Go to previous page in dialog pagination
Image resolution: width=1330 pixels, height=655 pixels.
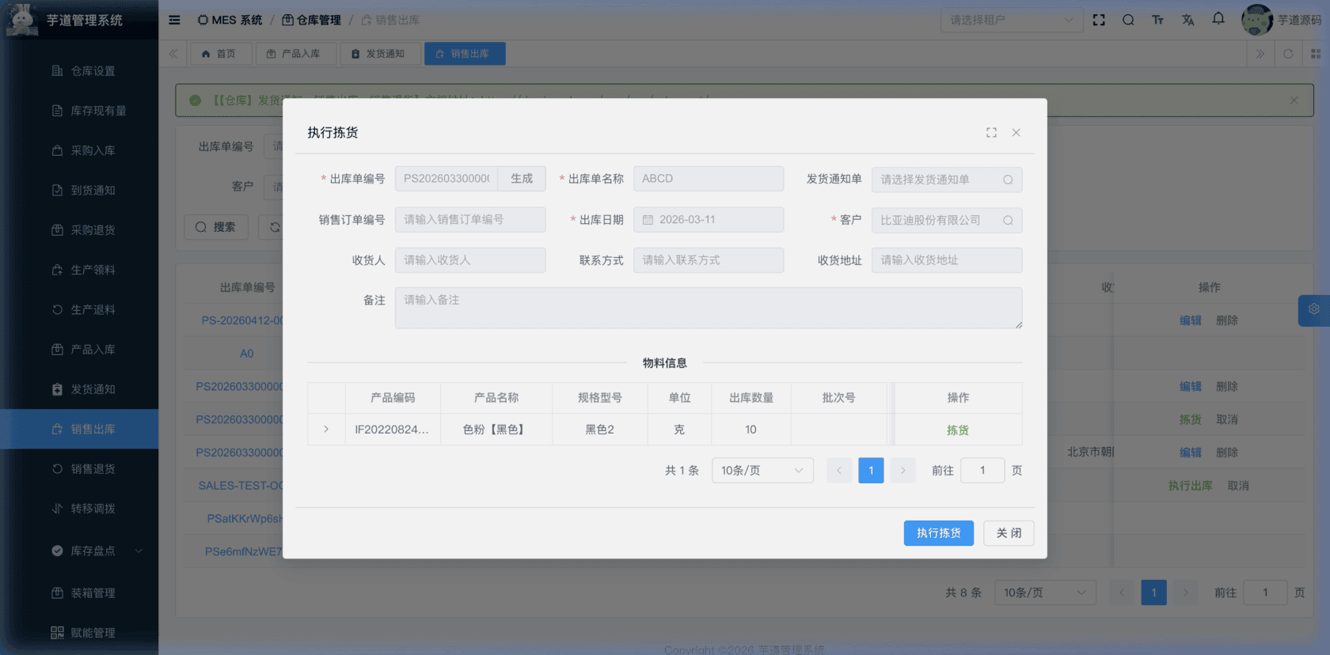[839, 471]
